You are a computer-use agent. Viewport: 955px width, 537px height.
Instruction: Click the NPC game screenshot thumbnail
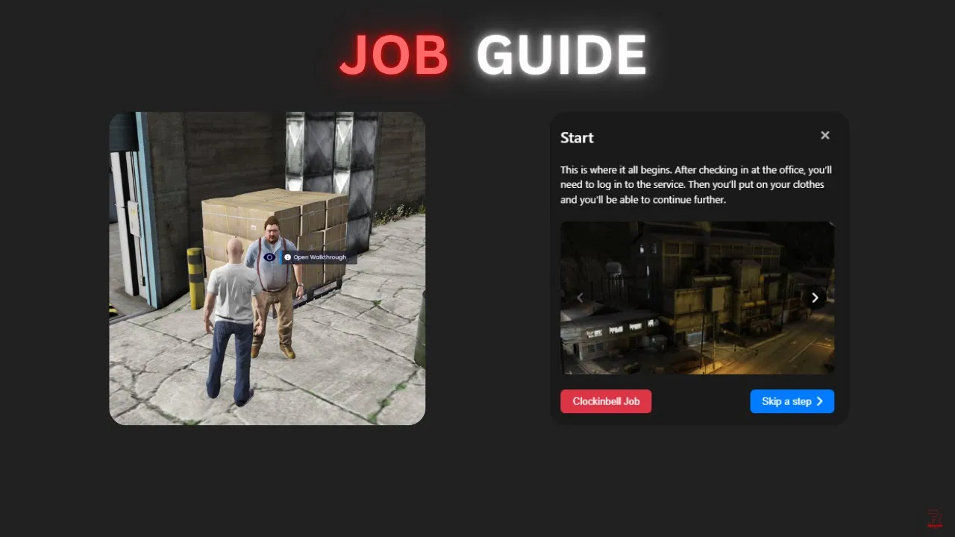267,268
